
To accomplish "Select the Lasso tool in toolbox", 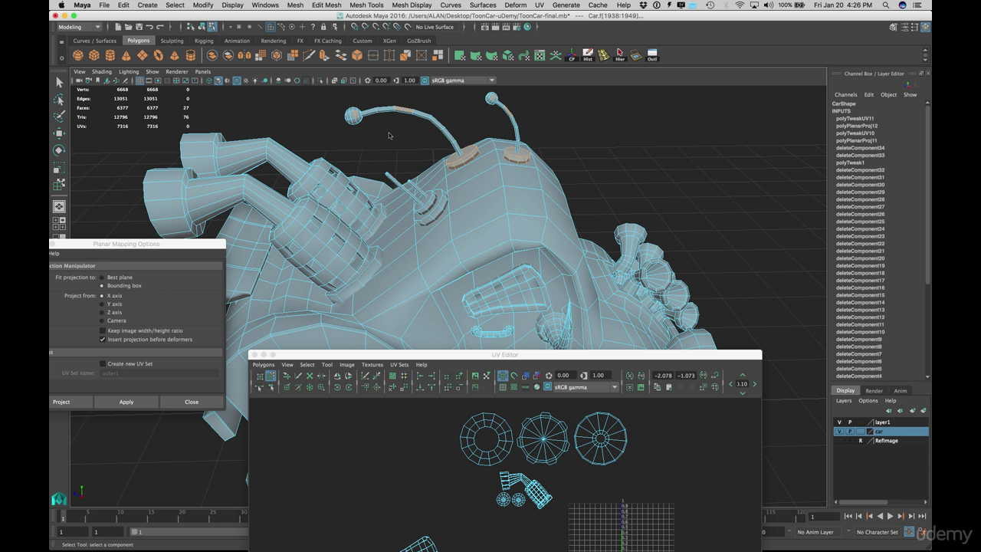I will click(59, 100).
